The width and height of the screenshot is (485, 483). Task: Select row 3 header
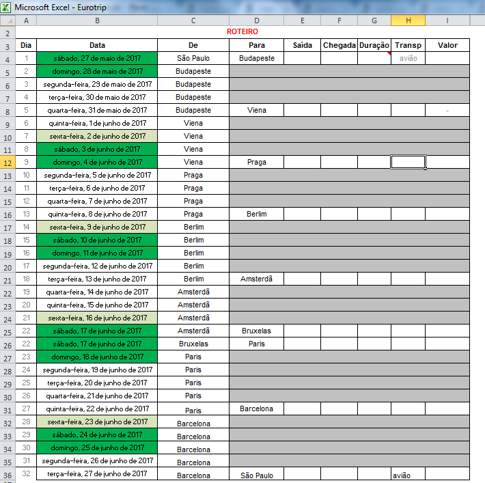point(8,46)
